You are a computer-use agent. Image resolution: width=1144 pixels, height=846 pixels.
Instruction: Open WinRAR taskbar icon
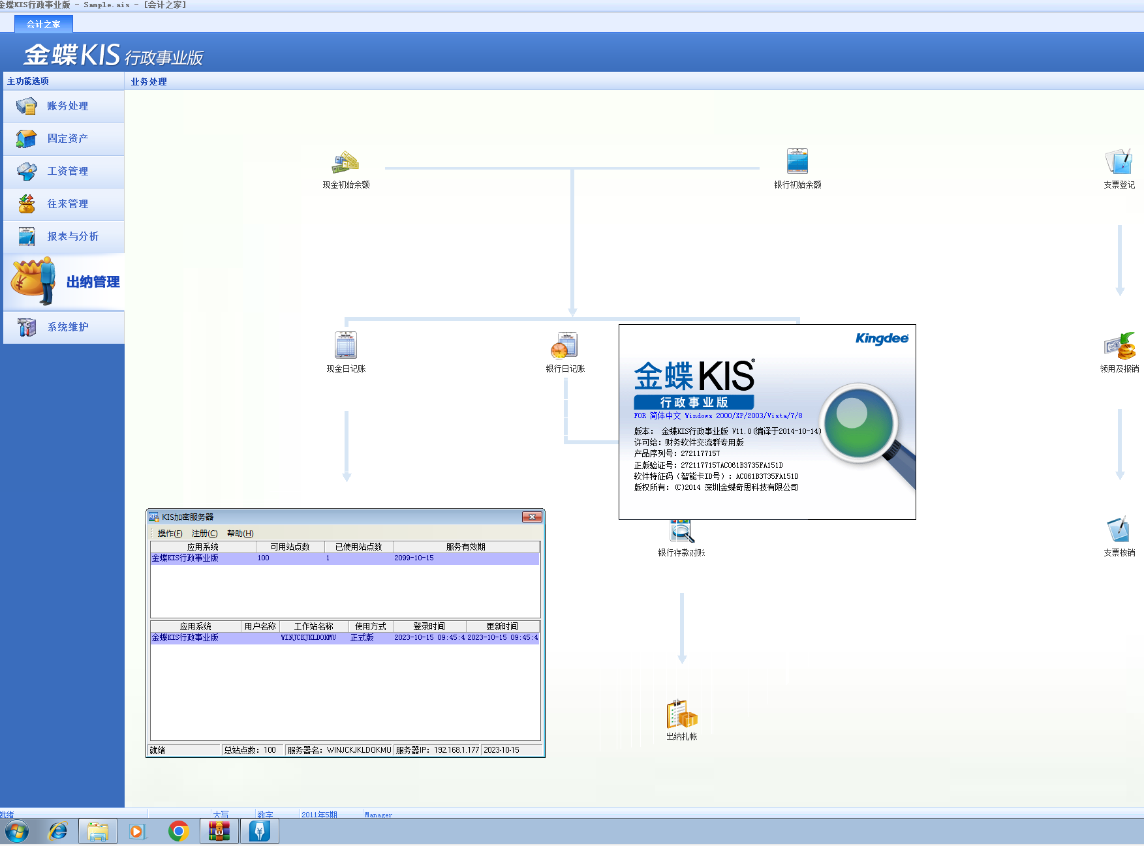[x=219, y=832]
